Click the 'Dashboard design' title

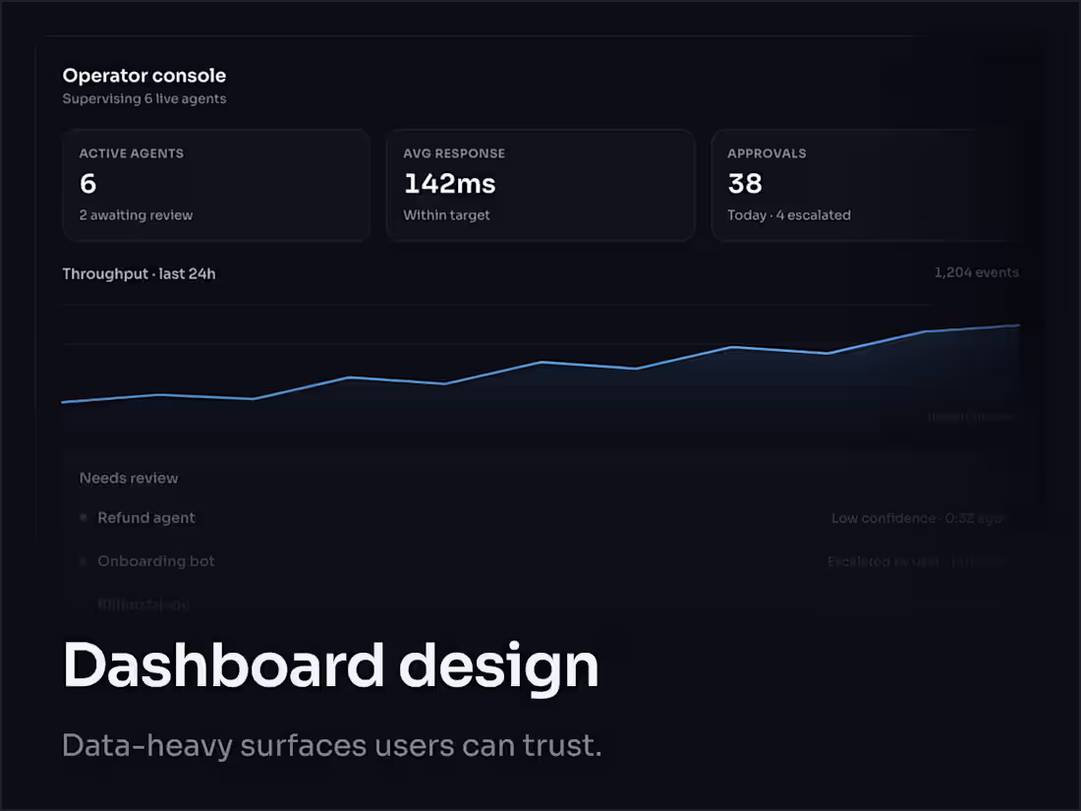click(330, 666)
